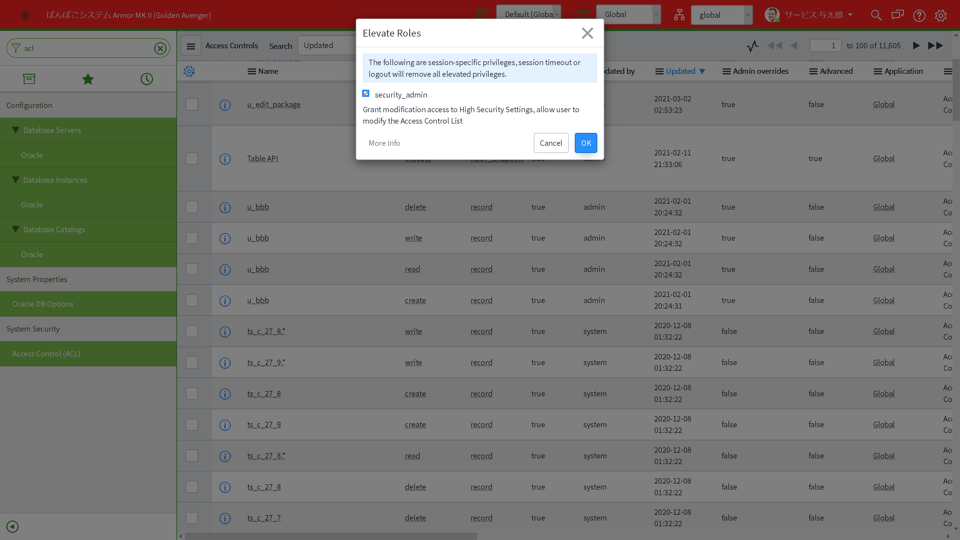Open the Oracle DB Options menu item
The image size is (960, 540).
tap(43, 304)
